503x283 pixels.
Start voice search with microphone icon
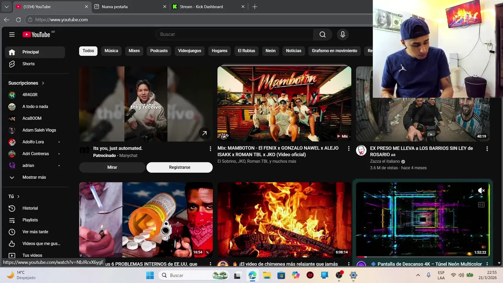pyautogui.click(x=343, y=35)
